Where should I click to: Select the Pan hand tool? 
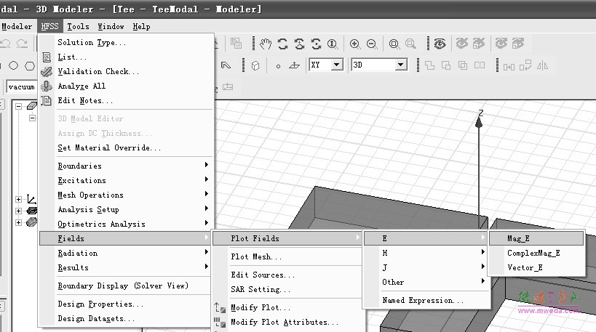266,44
